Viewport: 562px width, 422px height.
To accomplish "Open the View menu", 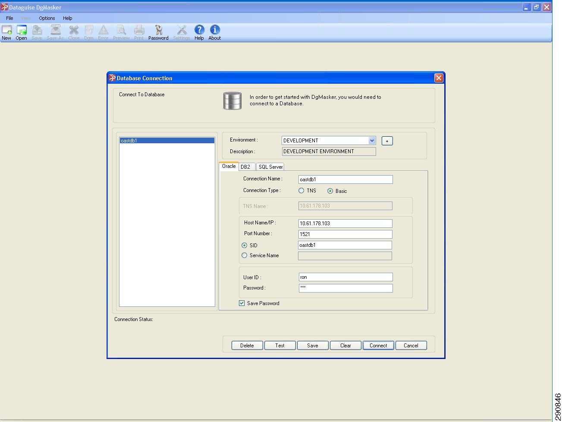I will (x=26, y=18).
